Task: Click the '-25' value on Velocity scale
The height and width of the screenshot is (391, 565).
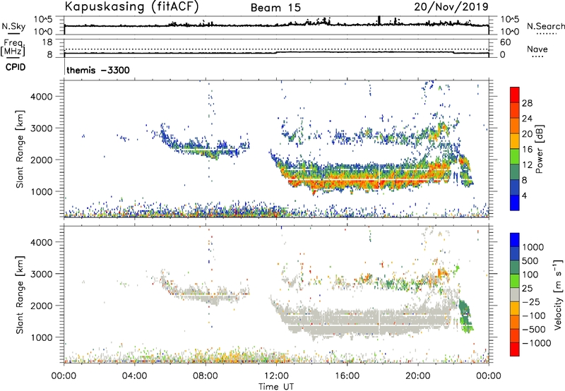Action: [x=531, y=301]
